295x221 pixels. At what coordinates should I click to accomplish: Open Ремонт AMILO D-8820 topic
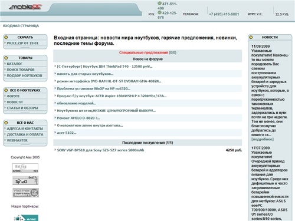(x=78, y=118)
